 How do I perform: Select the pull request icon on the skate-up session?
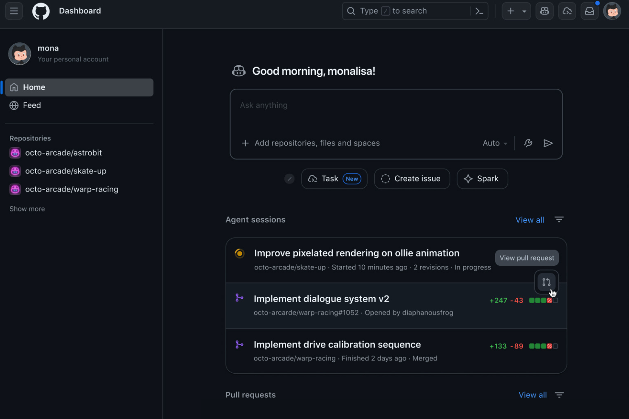point(547,282)
